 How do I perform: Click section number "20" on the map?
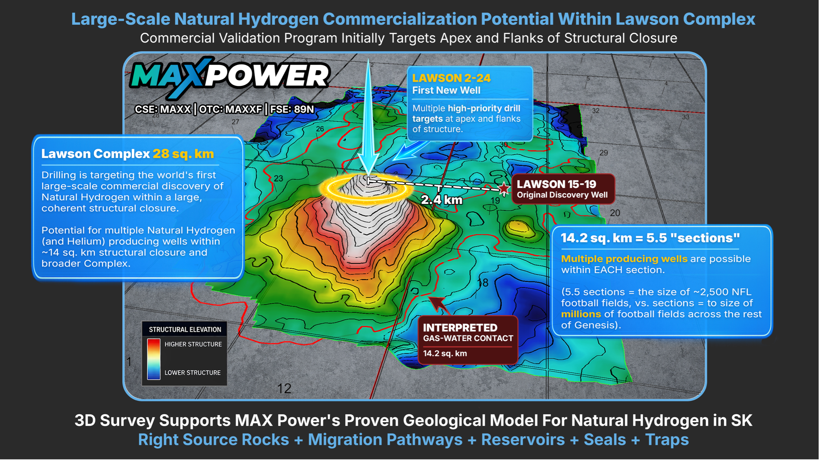[616, 213]
